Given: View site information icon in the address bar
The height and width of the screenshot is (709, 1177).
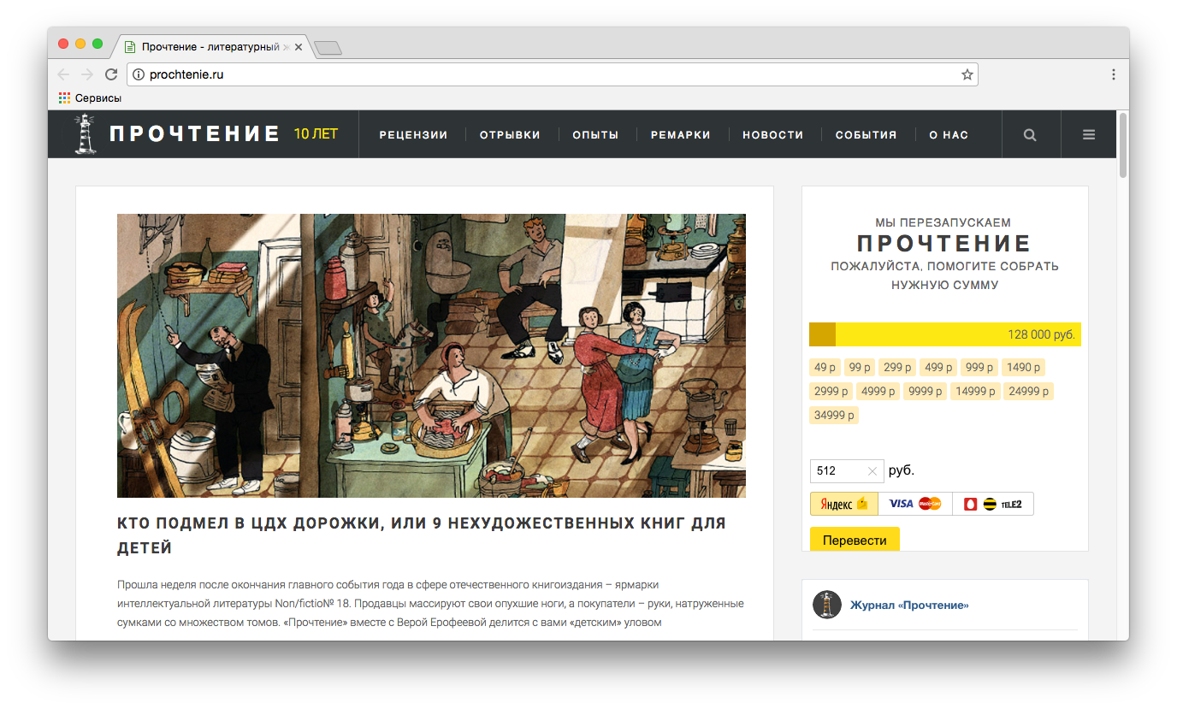Looking at the screenshot, I should pos(139,74).
